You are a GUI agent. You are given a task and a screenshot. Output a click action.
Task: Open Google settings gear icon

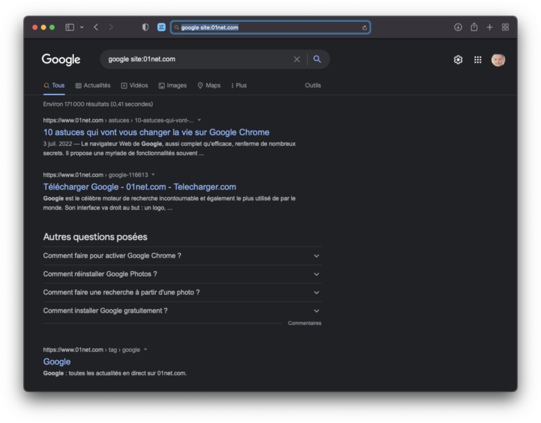coord(458,60)
